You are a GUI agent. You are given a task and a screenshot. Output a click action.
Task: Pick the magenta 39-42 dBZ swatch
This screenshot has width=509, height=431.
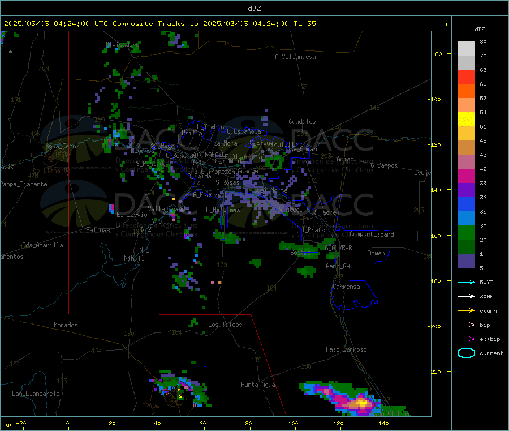[466, 176]
